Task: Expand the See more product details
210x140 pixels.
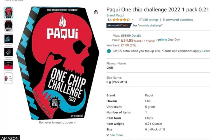Action: (x=115, y=135)
